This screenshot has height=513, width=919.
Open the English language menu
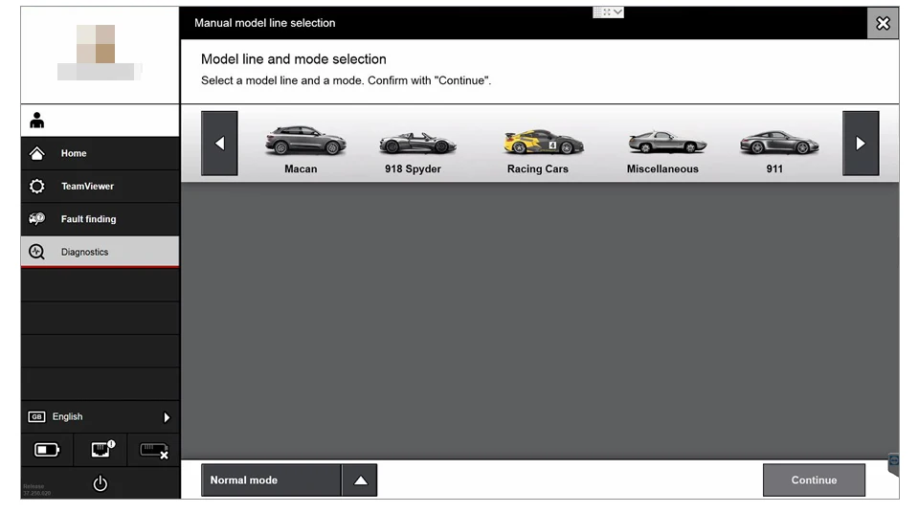coord(101,417)
